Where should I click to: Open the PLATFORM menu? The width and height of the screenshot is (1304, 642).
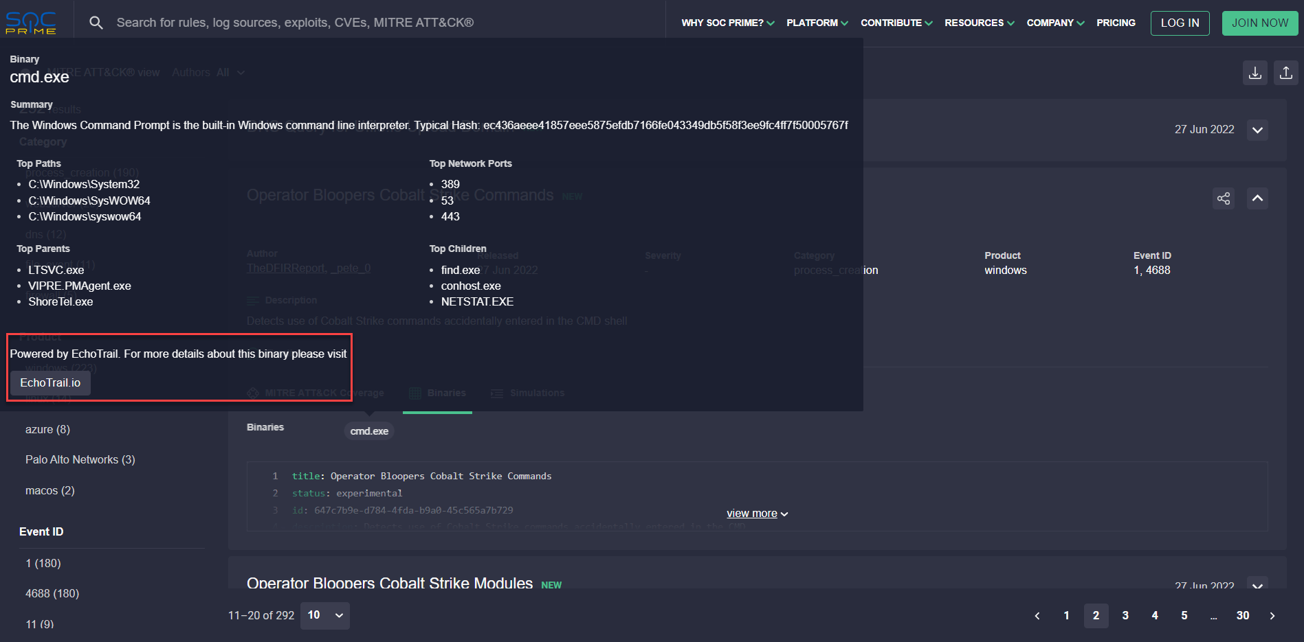pos(817,23)
